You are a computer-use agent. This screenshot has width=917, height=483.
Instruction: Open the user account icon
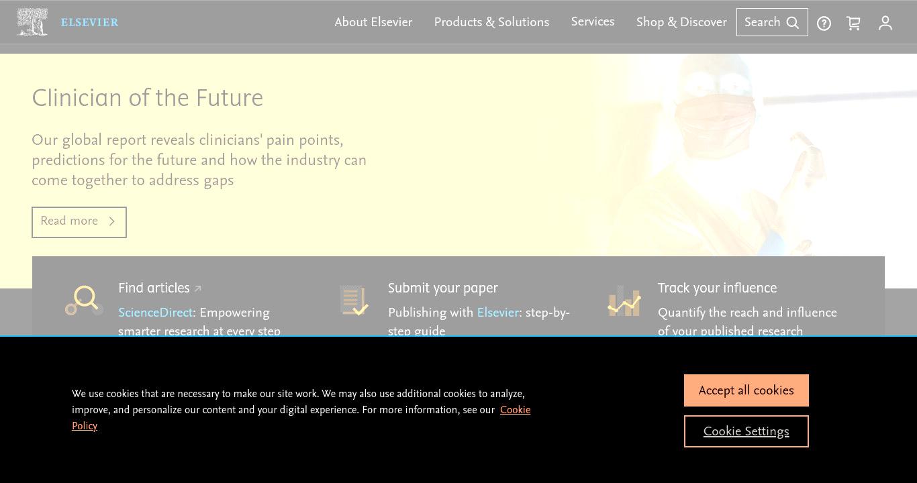[885, 23]
